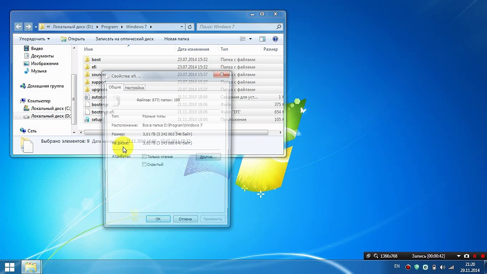Switch to the 'Настройка' properties tab
The height and width of the screenshot is (274, 487).
click(134, 88)
